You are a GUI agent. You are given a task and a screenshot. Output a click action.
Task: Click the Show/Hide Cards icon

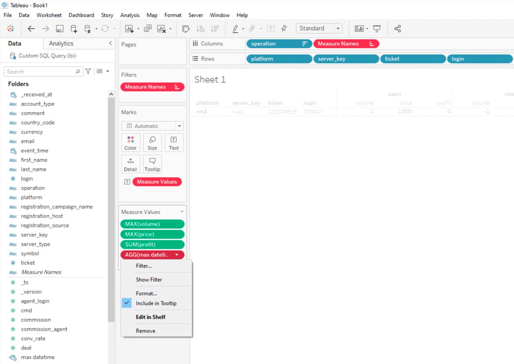pyautogui.click(x=359, y=28)
